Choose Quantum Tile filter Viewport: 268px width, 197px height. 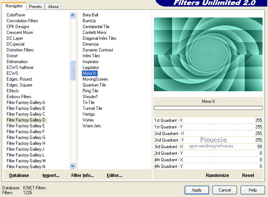click(94, 85)
